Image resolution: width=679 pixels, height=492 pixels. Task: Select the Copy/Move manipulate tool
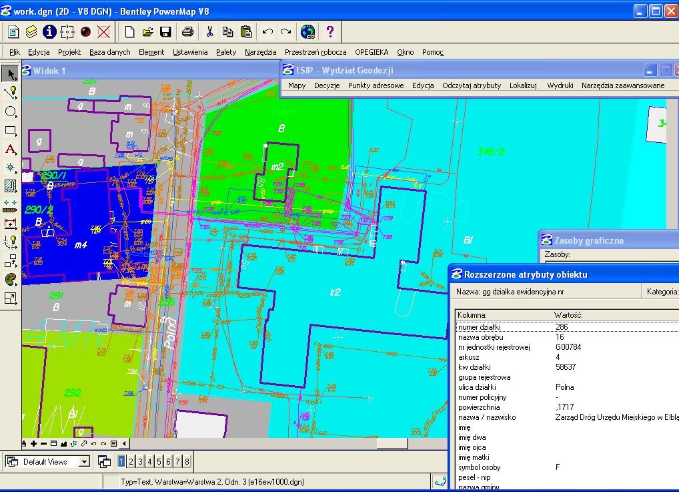tap(11, 260)
